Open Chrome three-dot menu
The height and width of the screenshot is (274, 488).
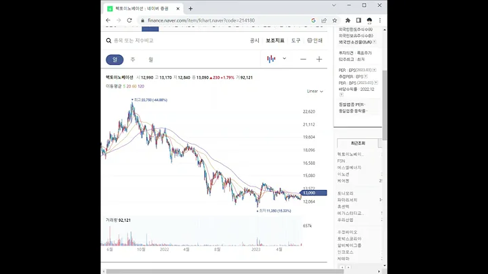380,20
